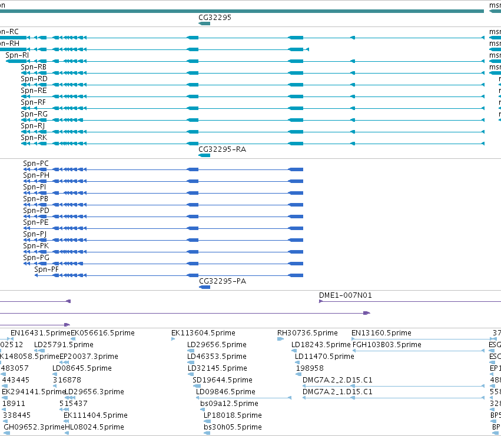The height and width of the screenshot is (436, 501).
Task: Select the 443445 feature label
Action: [16, 380]
